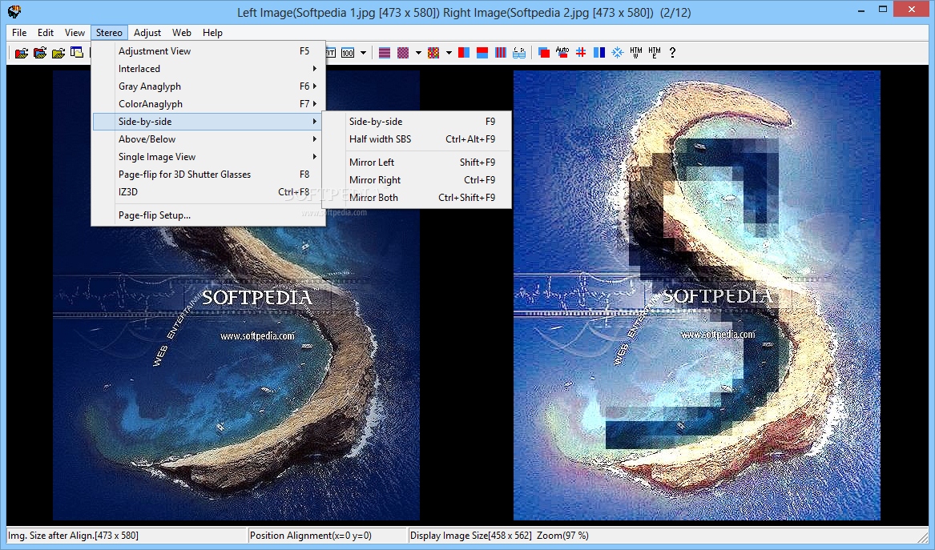Click Display Image Size[458 x 562] status text
935x550 pixels.
pyautogui.click(x=470, y=535)
